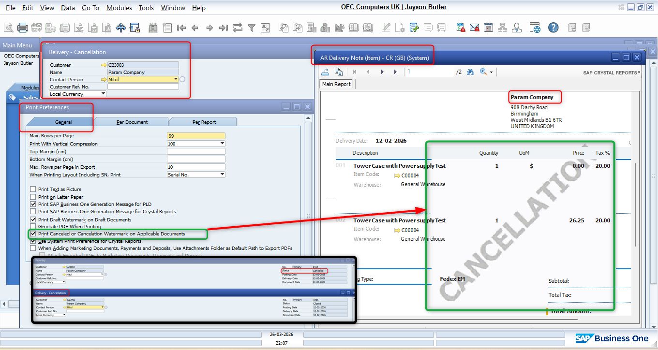658x350 pixels.
Task: Open Messages/Alerts envelope icon
Action: 475,28
